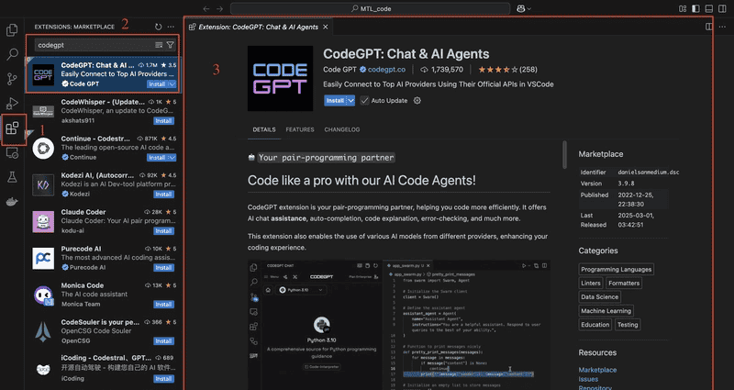Toggle the Auto Update checkbox
The image size is (734, 390).
364,101
